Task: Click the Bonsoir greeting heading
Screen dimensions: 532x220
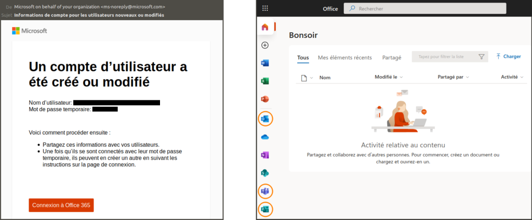Action: click(x=303, y=35)
